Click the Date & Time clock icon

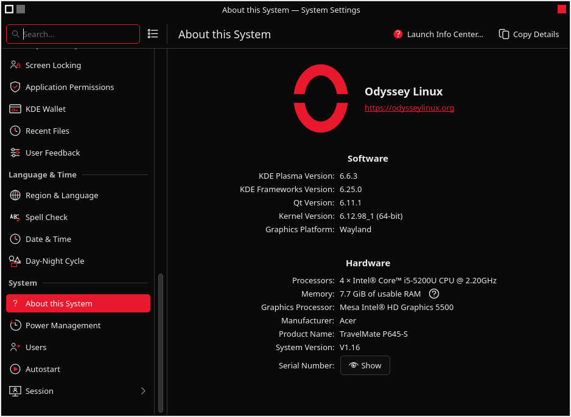[15, 239]
